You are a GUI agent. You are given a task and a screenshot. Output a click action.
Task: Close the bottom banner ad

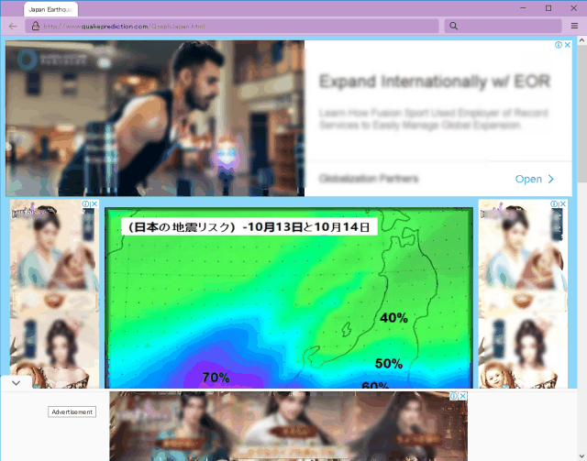[463, 396]
